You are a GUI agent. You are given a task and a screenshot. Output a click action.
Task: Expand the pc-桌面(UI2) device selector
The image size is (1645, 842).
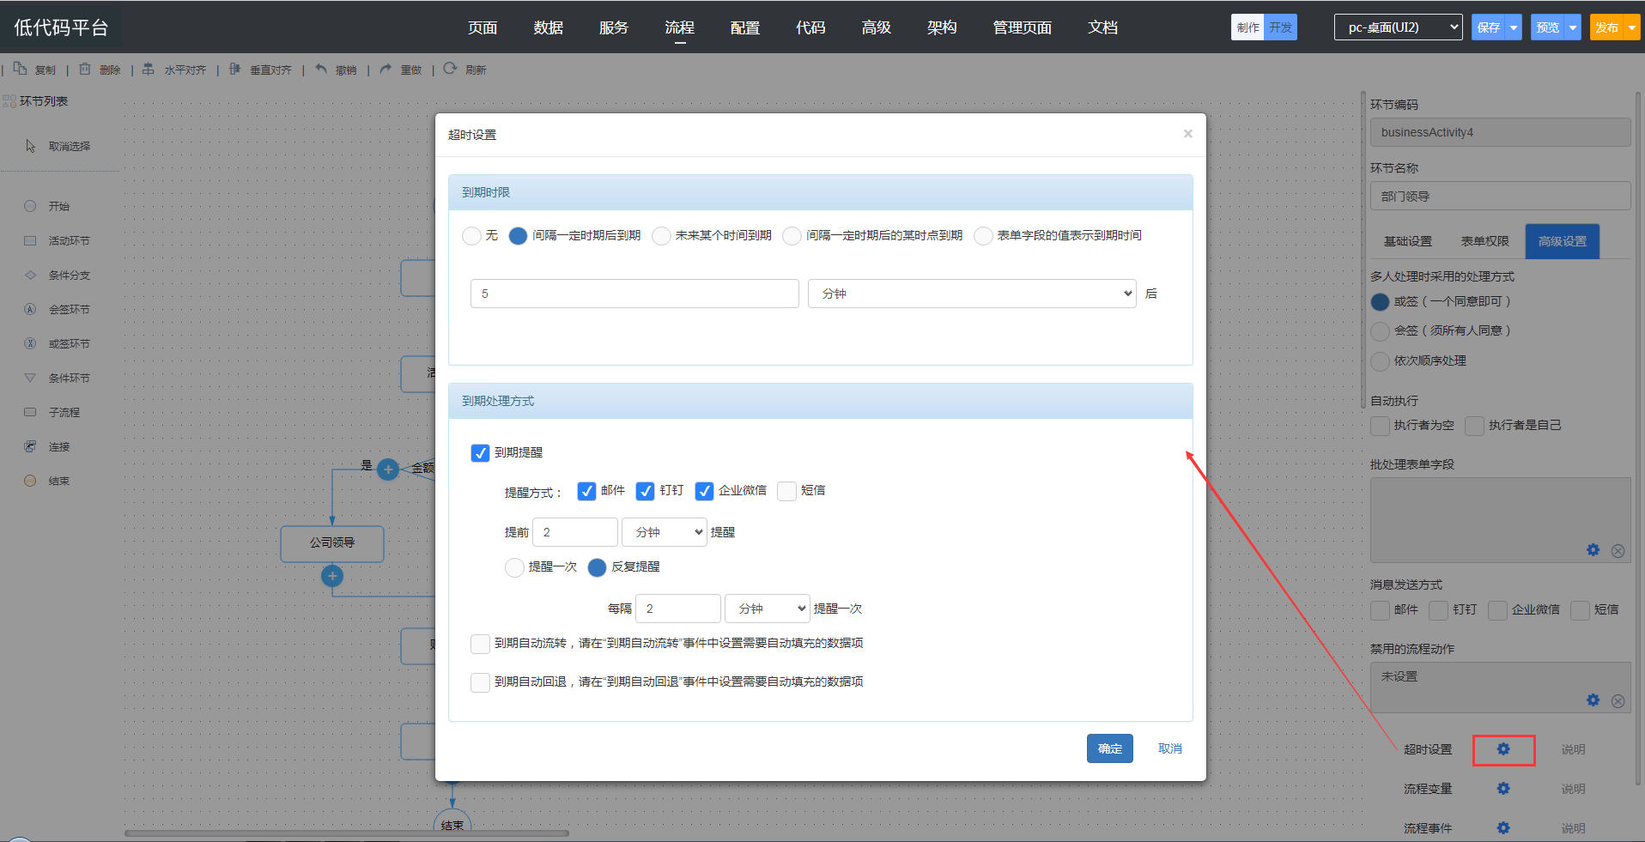coord(1397,27)
